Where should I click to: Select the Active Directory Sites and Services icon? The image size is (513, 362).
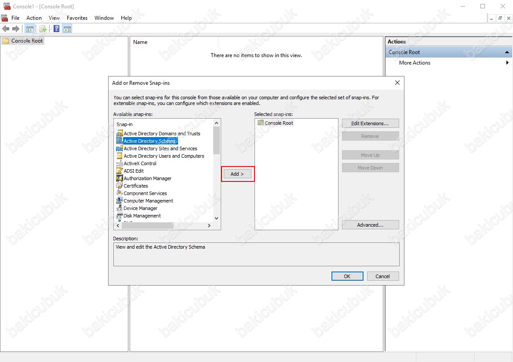pos(120,148)
